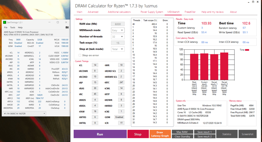Click the VSOC 1,1000V value in ZenTimings

click(x=65, y=53)
